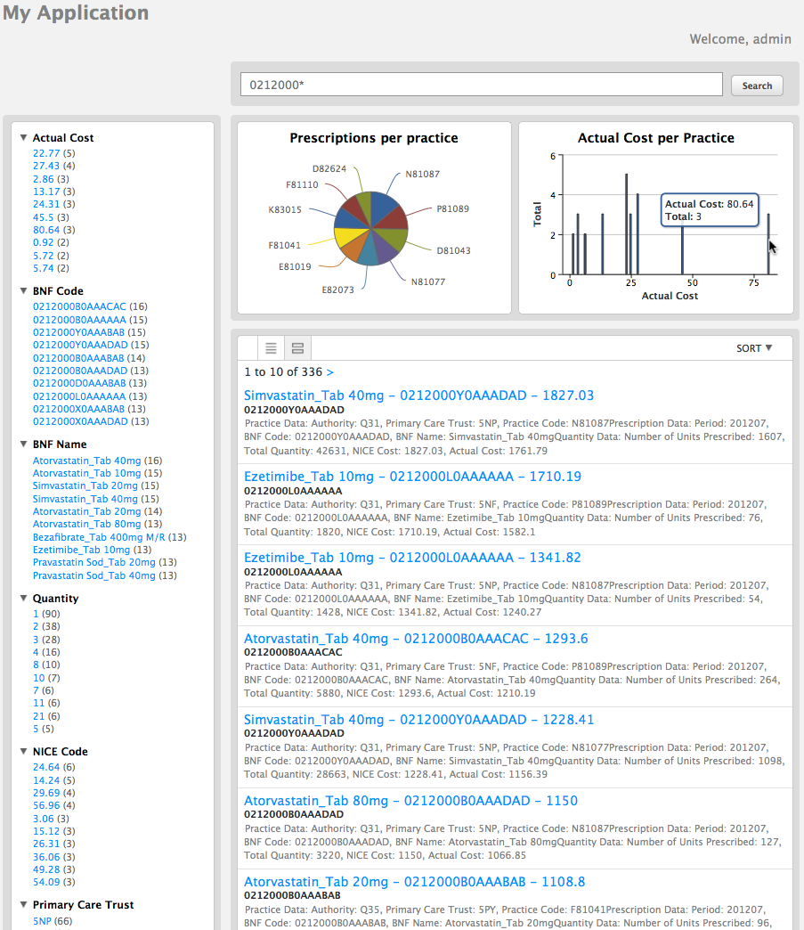Open Simvastatin_Tab 40mg 1827.03 result
The width and height of the screenshot is (804, 930).
point(418,396)
